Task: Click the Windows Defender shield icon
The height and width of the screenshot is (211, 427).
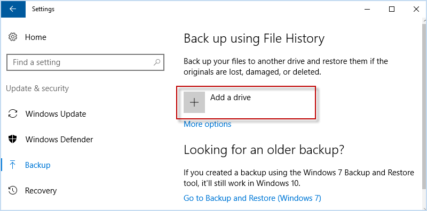Action: click(13, 139)
